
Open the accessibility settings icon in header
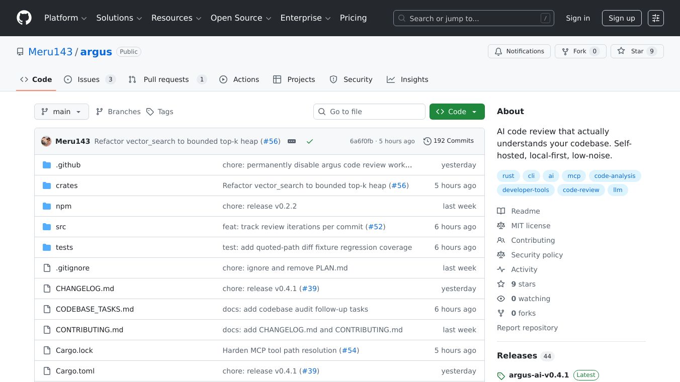point(655,18)
